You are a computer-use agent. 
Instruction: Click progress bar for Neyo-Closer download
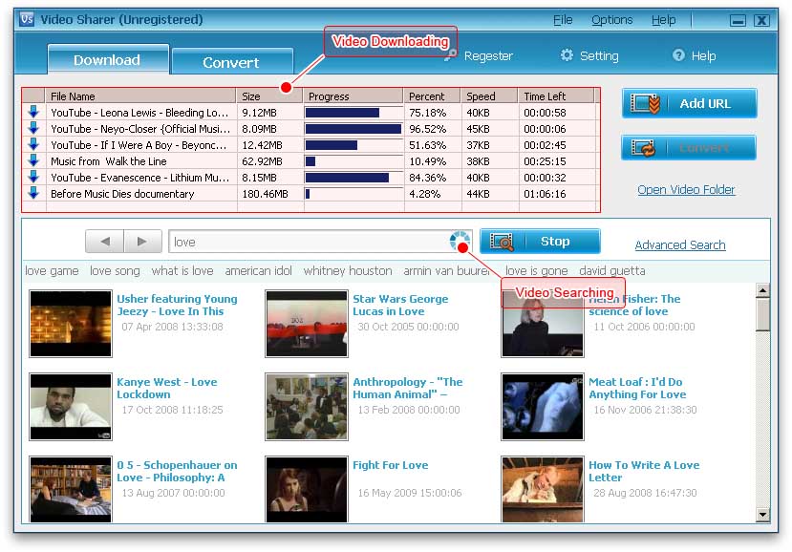click(353, 129)
